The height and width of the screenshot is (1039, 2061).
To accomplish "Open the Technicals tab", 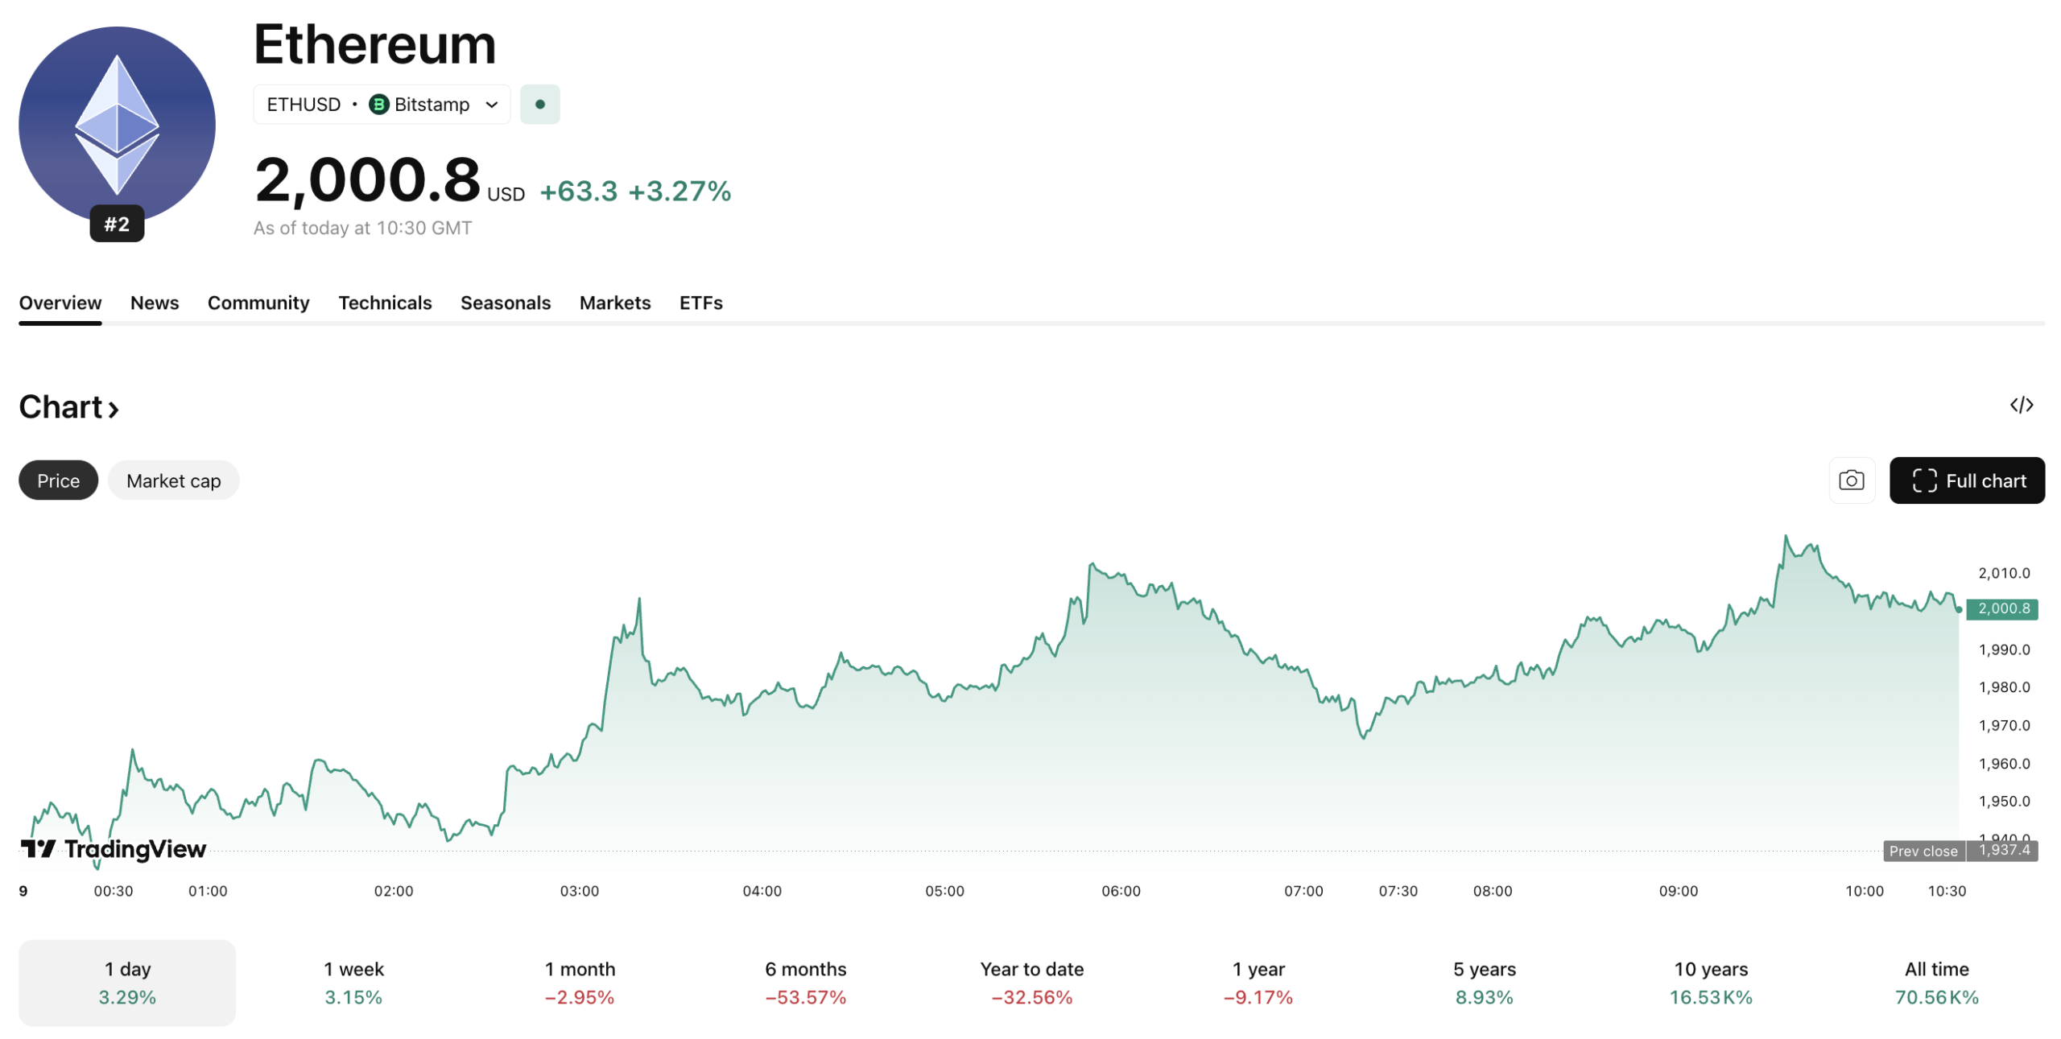I will pos(385,303).
